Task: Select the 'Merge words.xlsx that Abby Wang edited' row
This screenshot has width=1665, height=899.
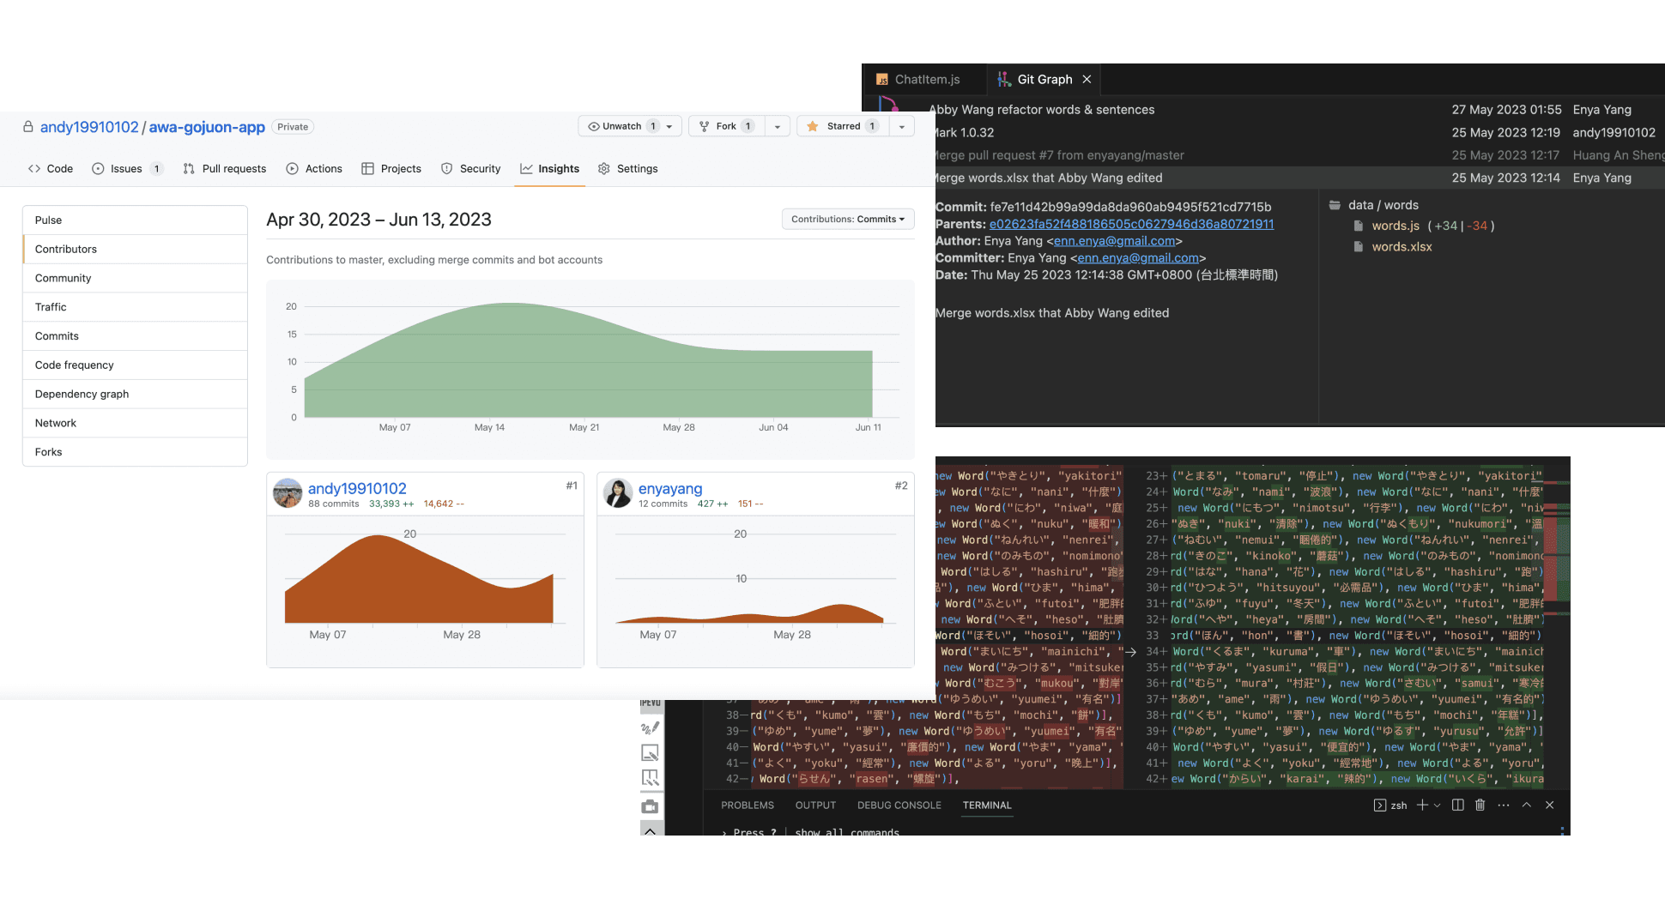Action: point(1298,178)
